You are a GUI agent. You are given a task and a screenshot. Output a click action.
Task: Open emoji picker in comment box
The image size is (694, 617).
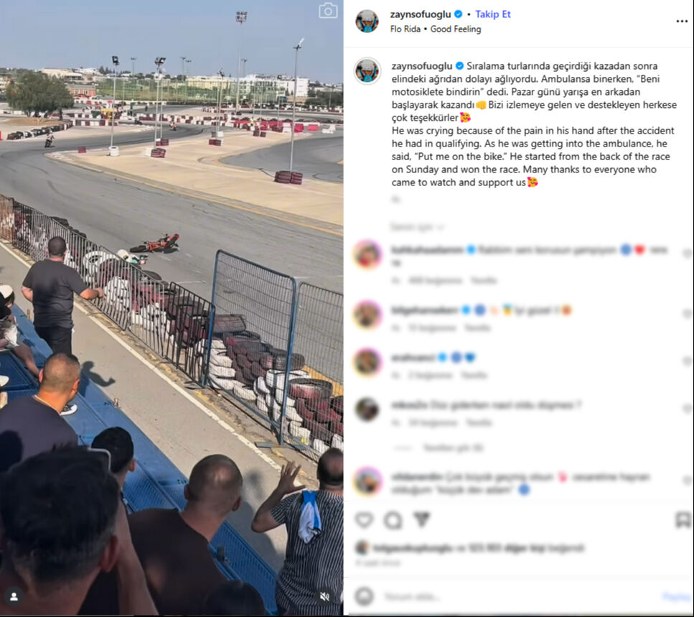point(365,597)
